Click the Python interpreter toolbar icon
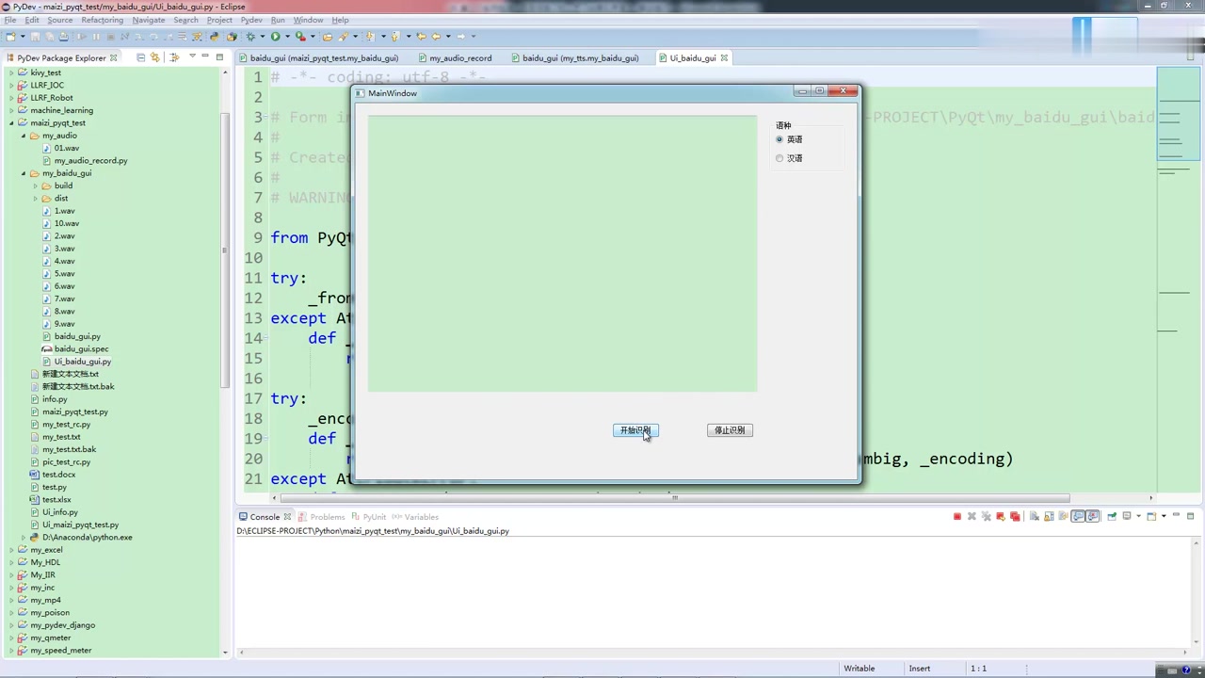The image size is (1205, 678). (x=214, y=37)
